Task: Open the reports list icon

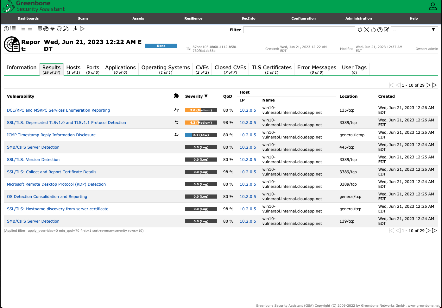Action: pyautogui.click(x=13, y=29)
